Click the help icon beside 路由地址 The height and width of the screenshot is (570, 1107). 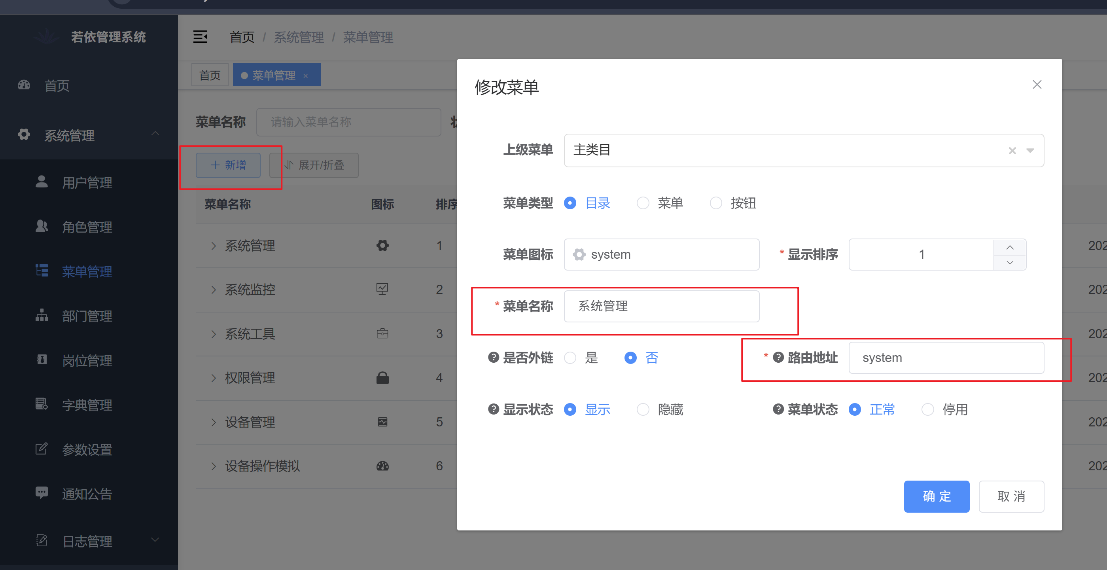click(778, 357)
